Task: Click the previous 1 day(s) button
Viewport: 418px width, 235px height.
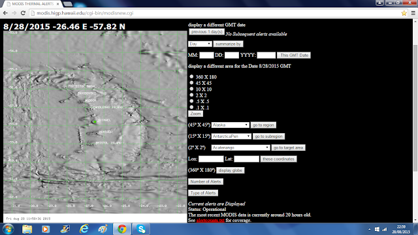Action: tap(206, 32)
